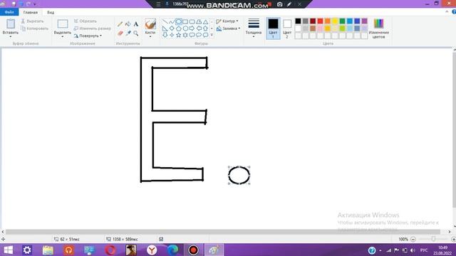Open the Файл menu

[9, 12]
